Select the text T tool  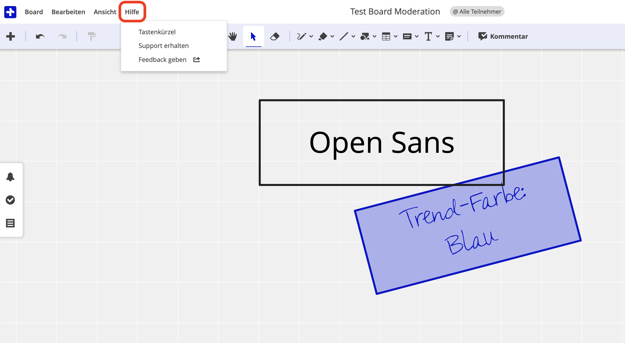point(428,36)
